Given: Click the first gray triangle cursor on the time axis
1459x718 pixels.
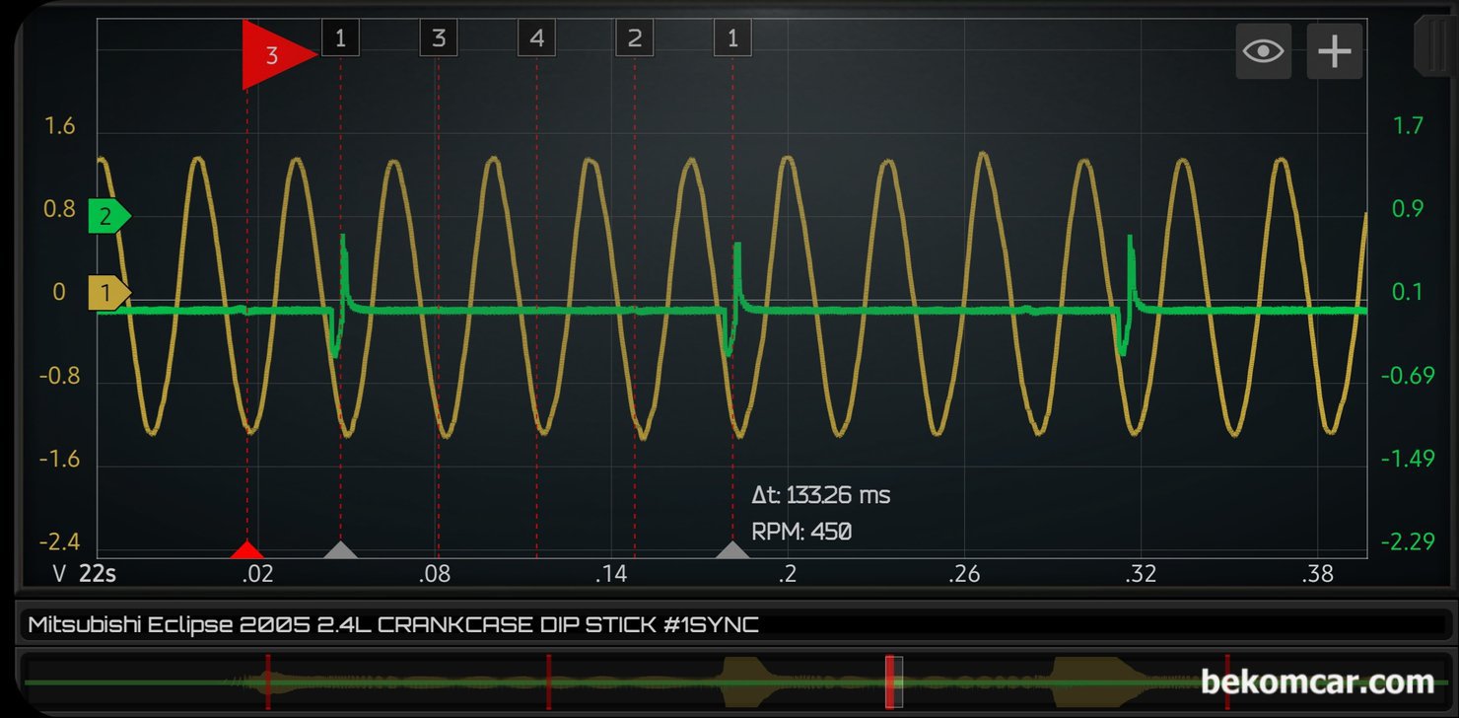Looking at the screenshot, I should point(340,549).
